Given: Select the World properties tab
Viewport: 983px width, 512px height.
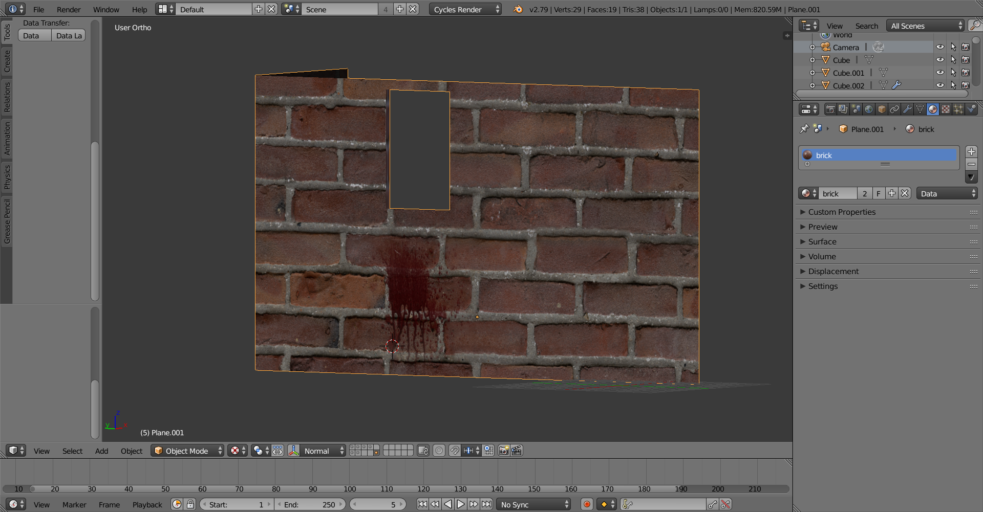Looking at the screenshot, I should (869, 109).
